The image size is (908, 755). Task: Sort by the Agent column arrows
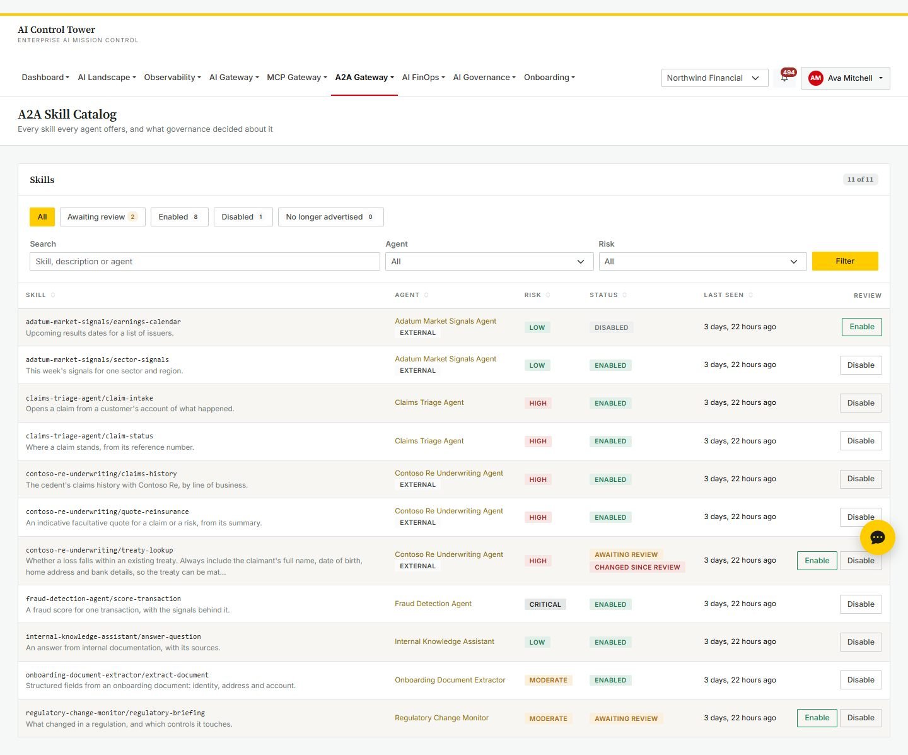[426, 295]
